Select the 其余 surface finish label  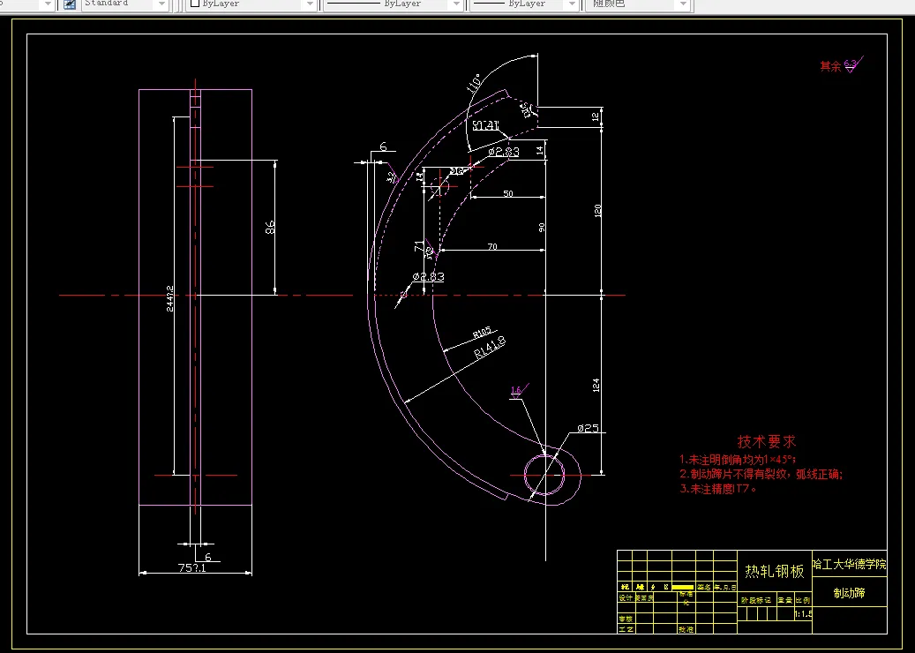pyautogui.click(x=831, y=66)
